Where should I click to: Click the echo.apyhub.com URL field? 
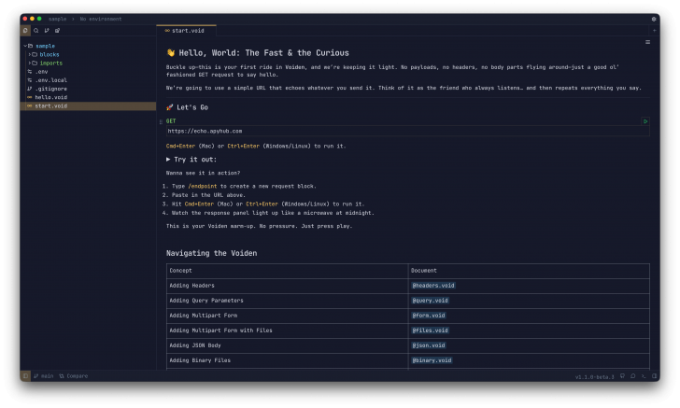click(205, 131)
